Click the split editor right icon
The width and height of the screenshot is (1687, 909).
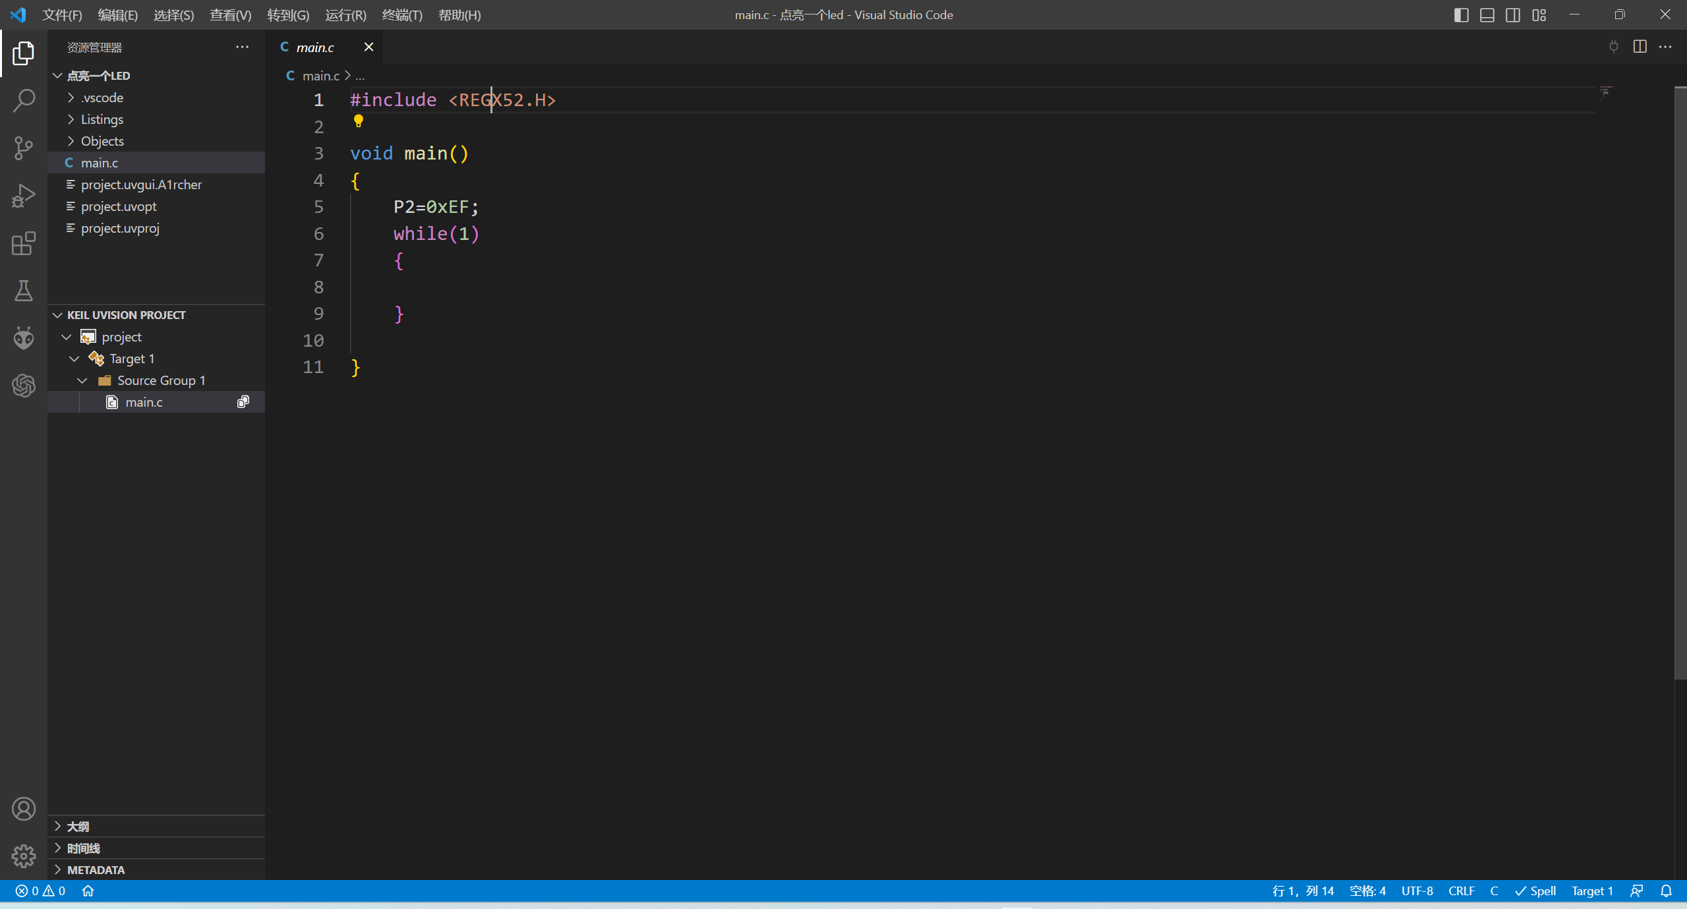[1640, 47]
